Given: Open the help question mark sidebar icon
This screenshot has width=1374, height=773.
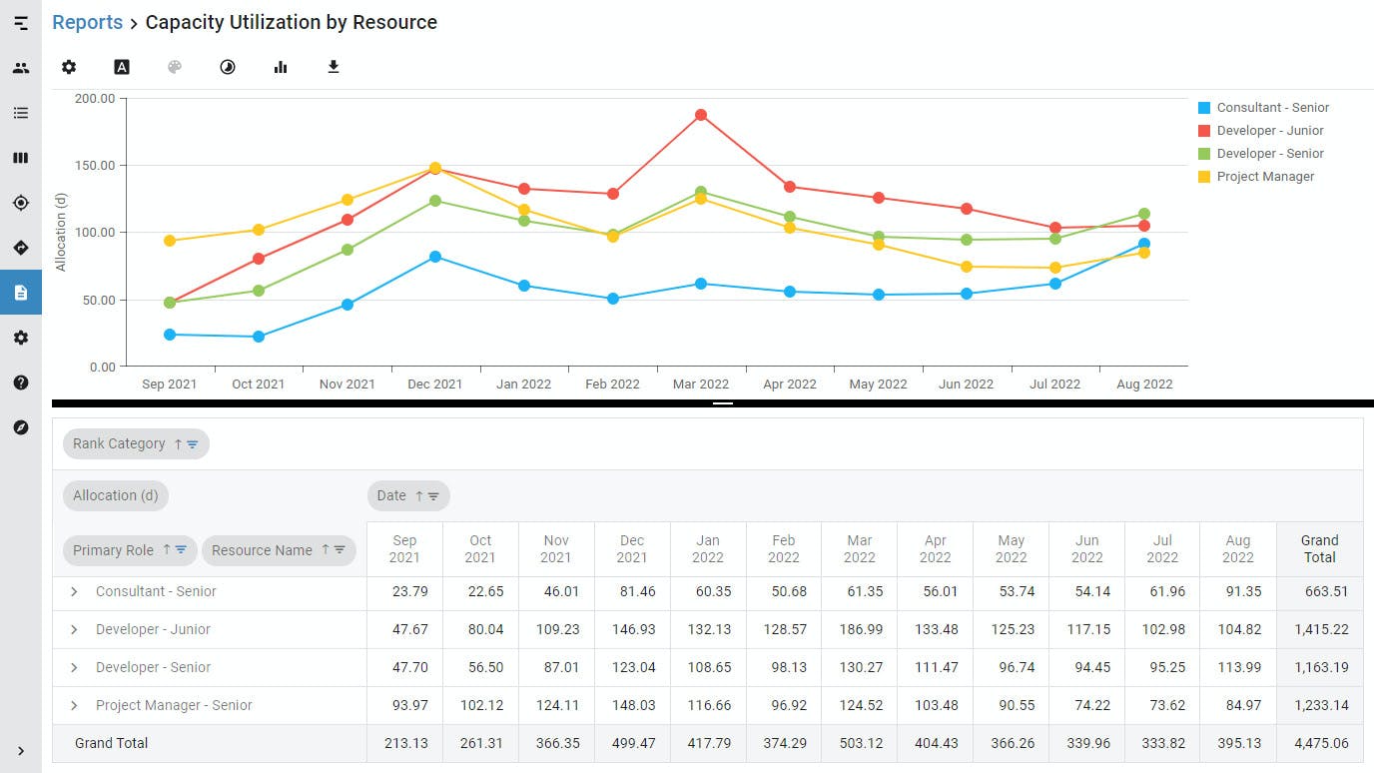Looking at the screenshot, I should [21, 383].
